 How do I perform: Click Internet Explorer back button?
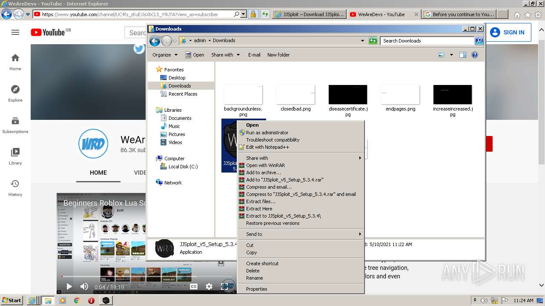tap(6, 14)
